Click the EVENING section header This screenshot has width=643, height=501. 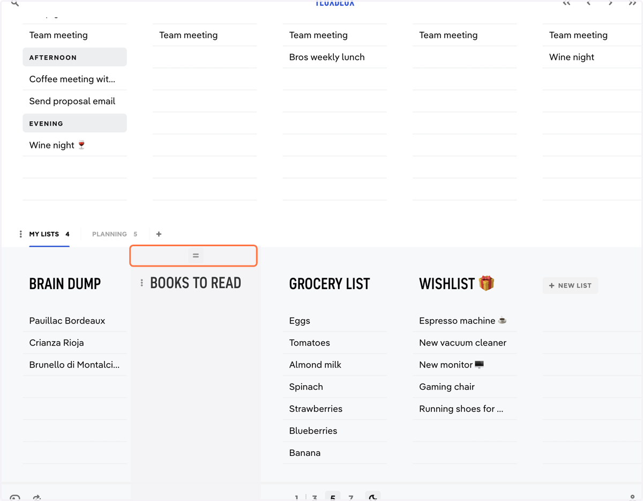pyautogui.click(x=74, y=123)
